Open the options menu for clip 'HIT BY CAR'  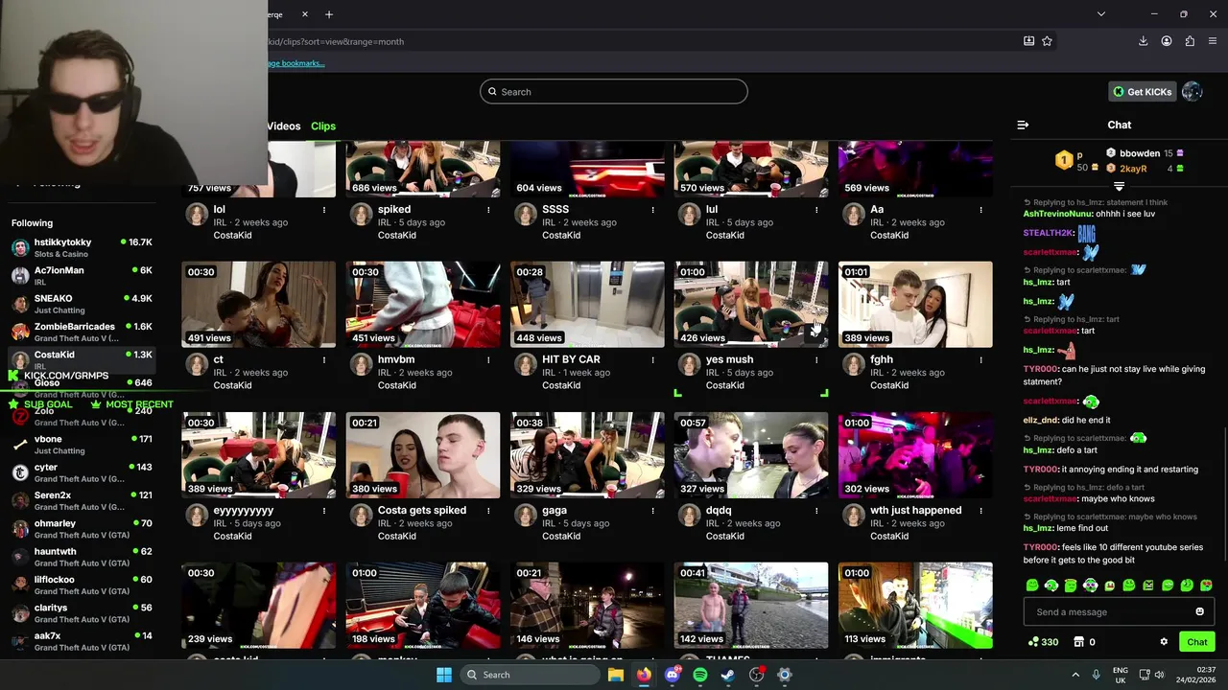pyautogui.click(x=652, y=359)
